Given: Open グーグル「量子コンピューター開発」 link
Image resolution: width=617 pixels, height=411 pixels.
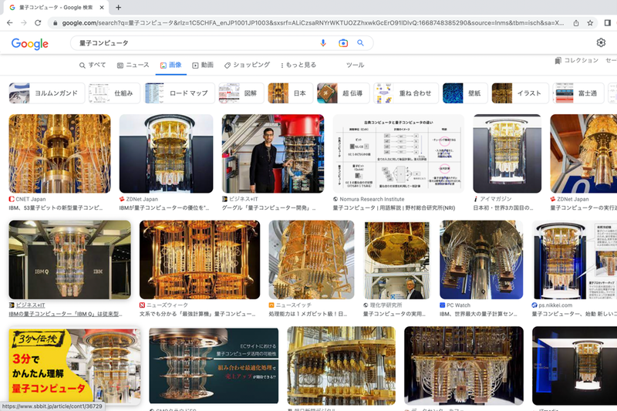Looking at the screenshot, I should 268,207.
